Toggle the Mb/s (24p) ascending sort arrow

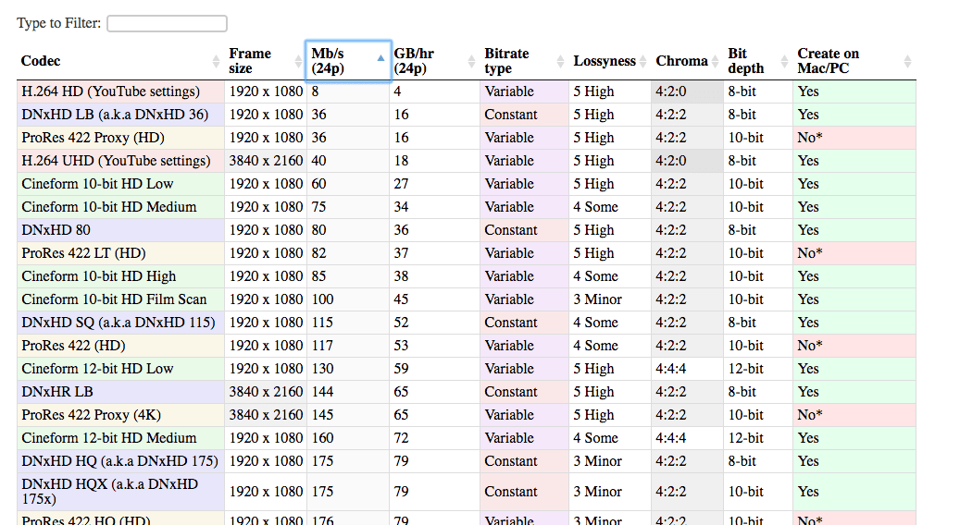[380, 58]
